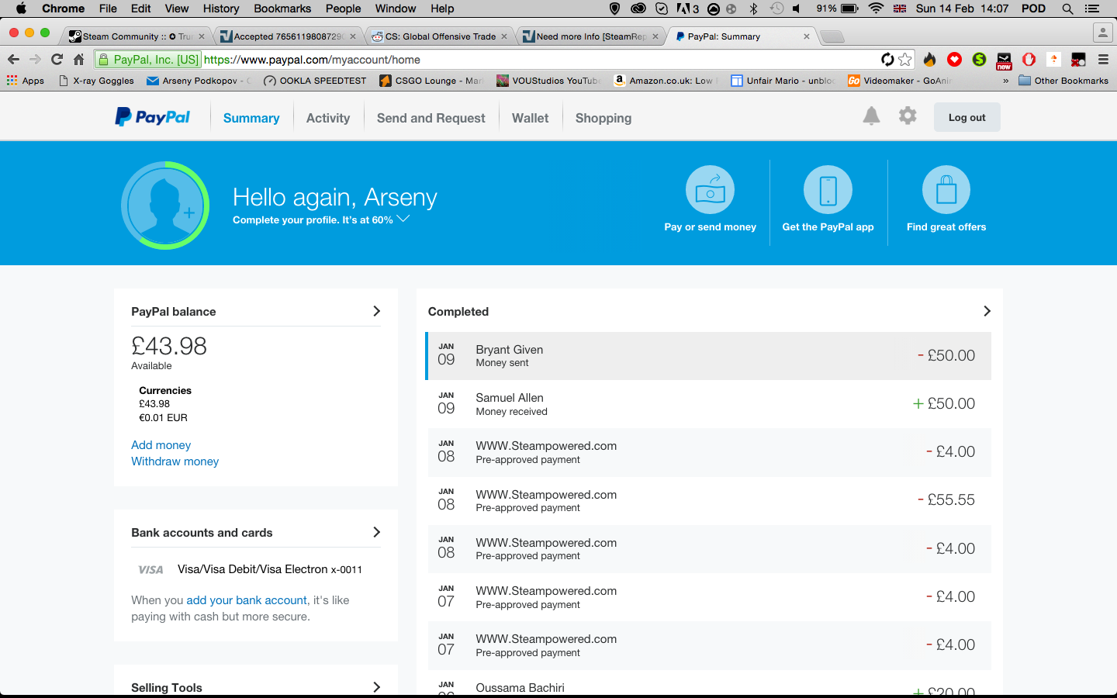Click the PayPal logo
Screen dimensions: 1117x698
tap(153, 117)
